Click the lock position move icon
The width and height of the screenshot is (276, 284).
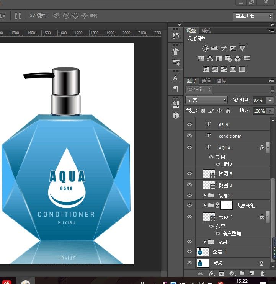tap(219, 111)
